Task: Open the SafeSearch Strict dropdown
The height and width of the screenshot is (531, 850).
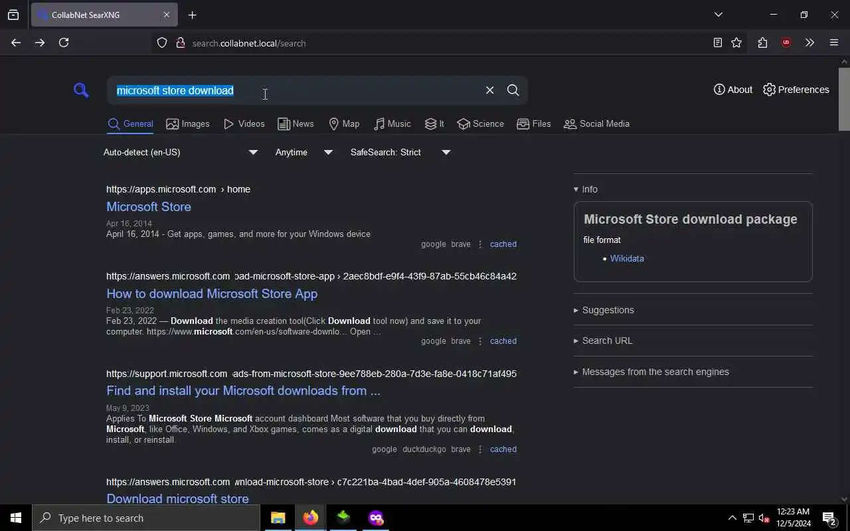Action: pyautogui.click(x=400, y=152)
